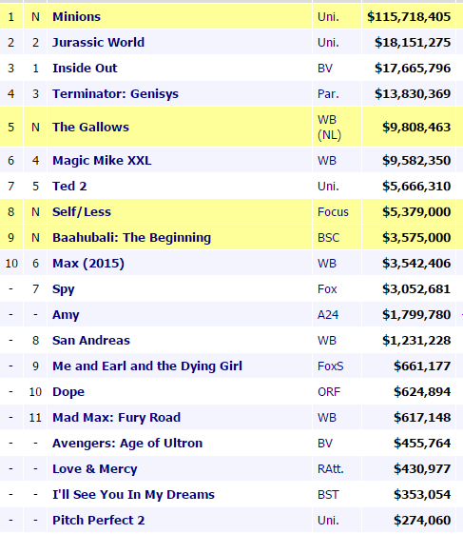Click the Jurassic World title link
463x534 pixels.
coord(98,43)
